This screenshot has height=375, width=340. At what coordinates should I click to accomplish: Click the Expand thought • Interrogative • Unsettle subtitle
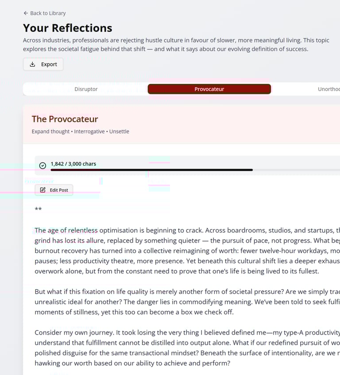(80, 131)
